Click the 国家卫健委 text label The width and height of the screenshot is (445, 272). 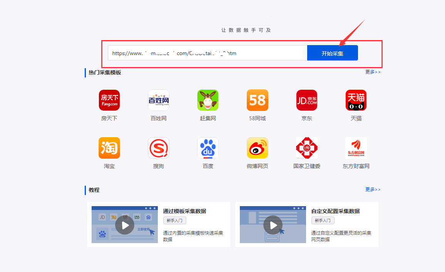point(307,166)
